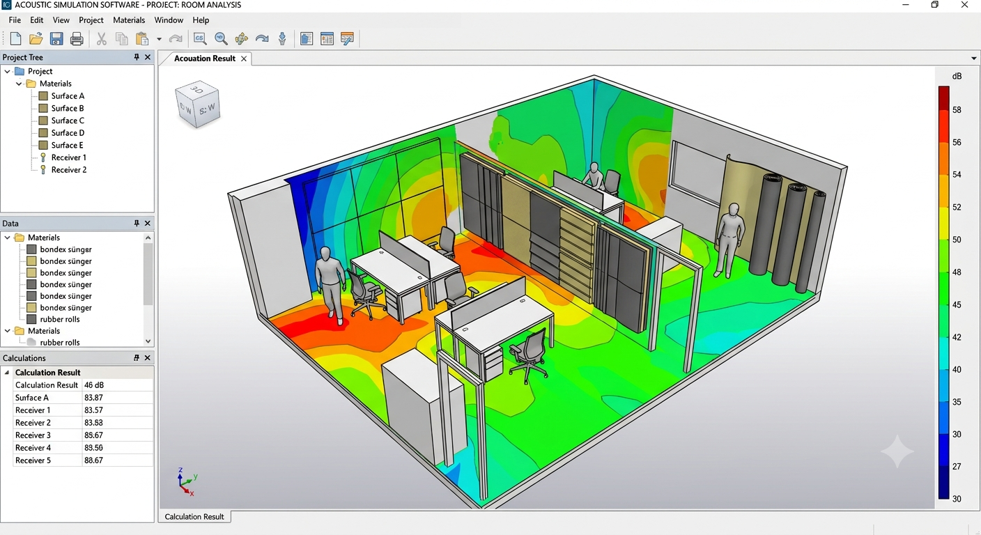The height and width of the screenshot is (535, 981).
Task: Click the Data panel scroll down arrow
Action: click(x=148, y=341)
